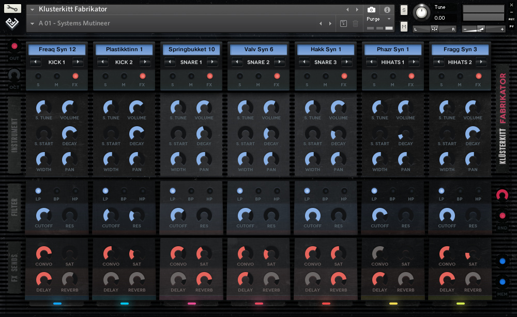Select LP filter on HIHATS 1
The height and width of the screenshot is (317, 517).
pos(374,191)
